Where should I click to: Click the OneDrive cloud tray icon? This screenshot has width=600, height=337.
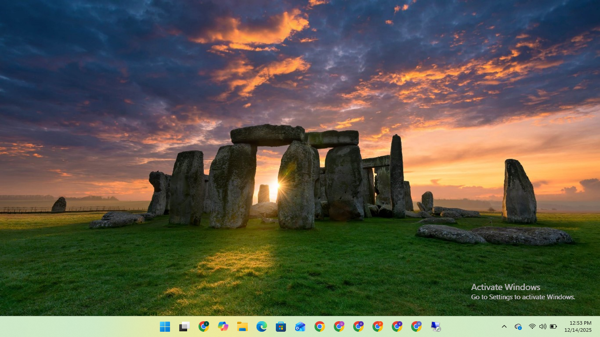(x=518, y=326)
